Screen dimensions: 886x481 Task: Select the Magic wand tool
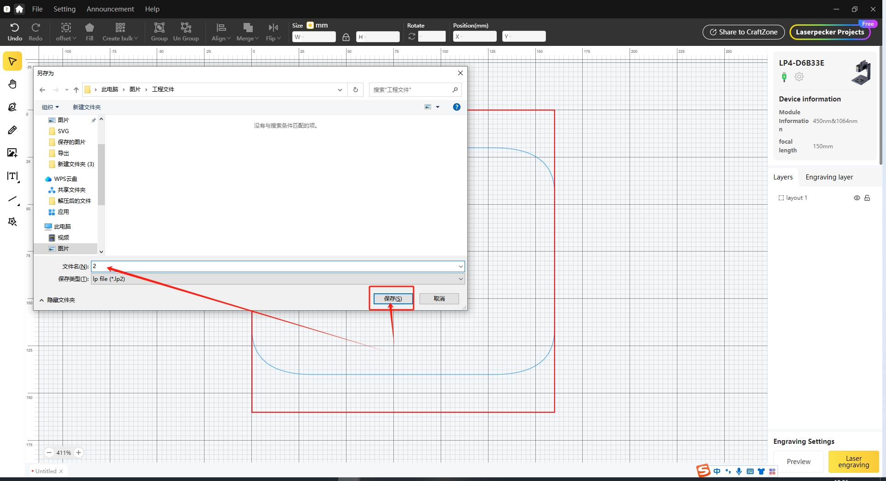pyautogui.click(x=12, y=222)
